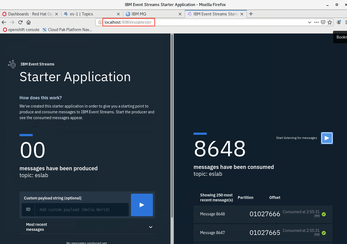
Task: Click the messages have been produced text
Action: pyautogui.click(x=58, y=168)
